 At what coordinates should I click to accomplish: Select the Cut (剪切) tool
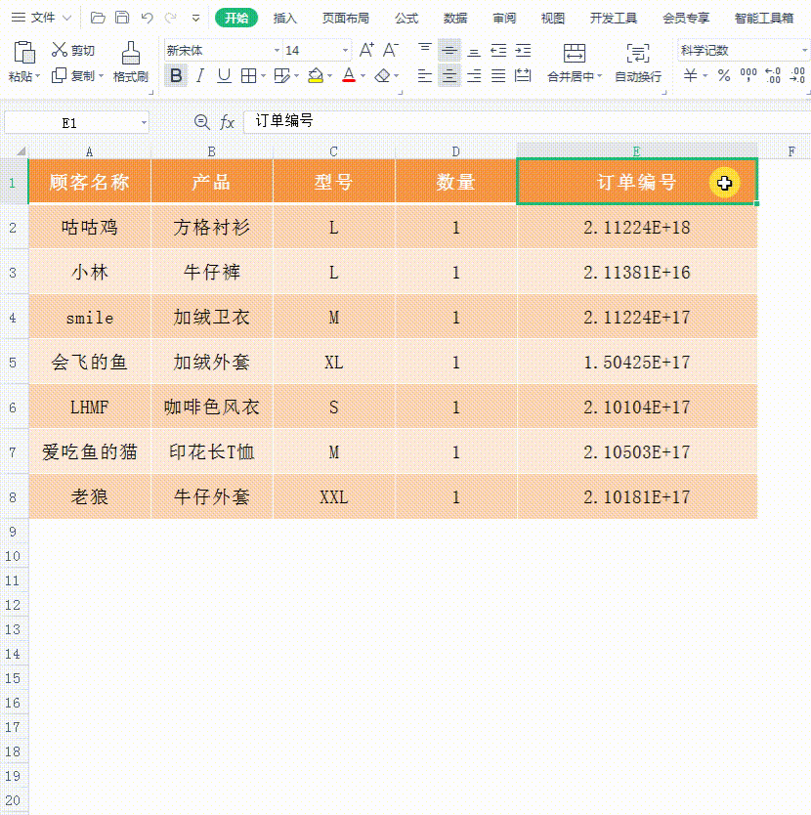click(69, 51)
